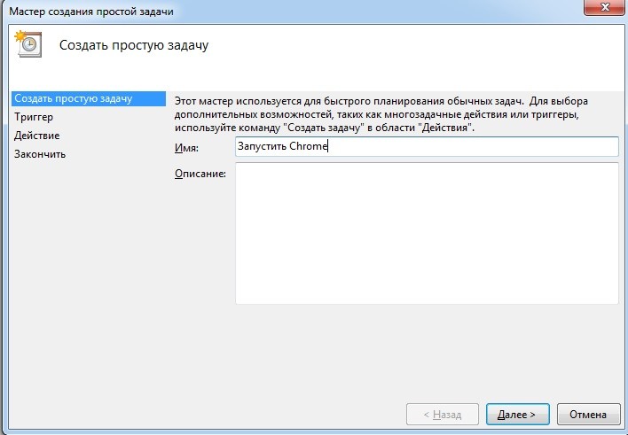Go to the 'Триггер' step in sidebar
Screen dimensions: 628x435
click(34, 117)
